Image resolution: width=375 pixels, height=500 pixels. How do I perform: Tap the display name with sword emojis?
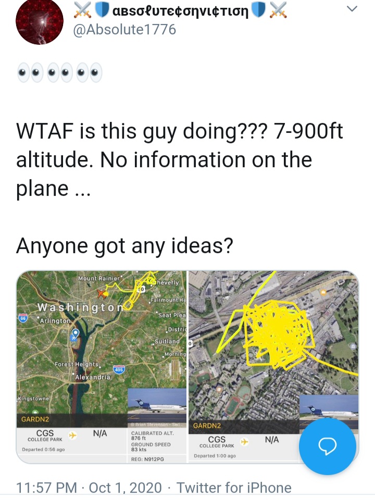(x=180, y=11)
